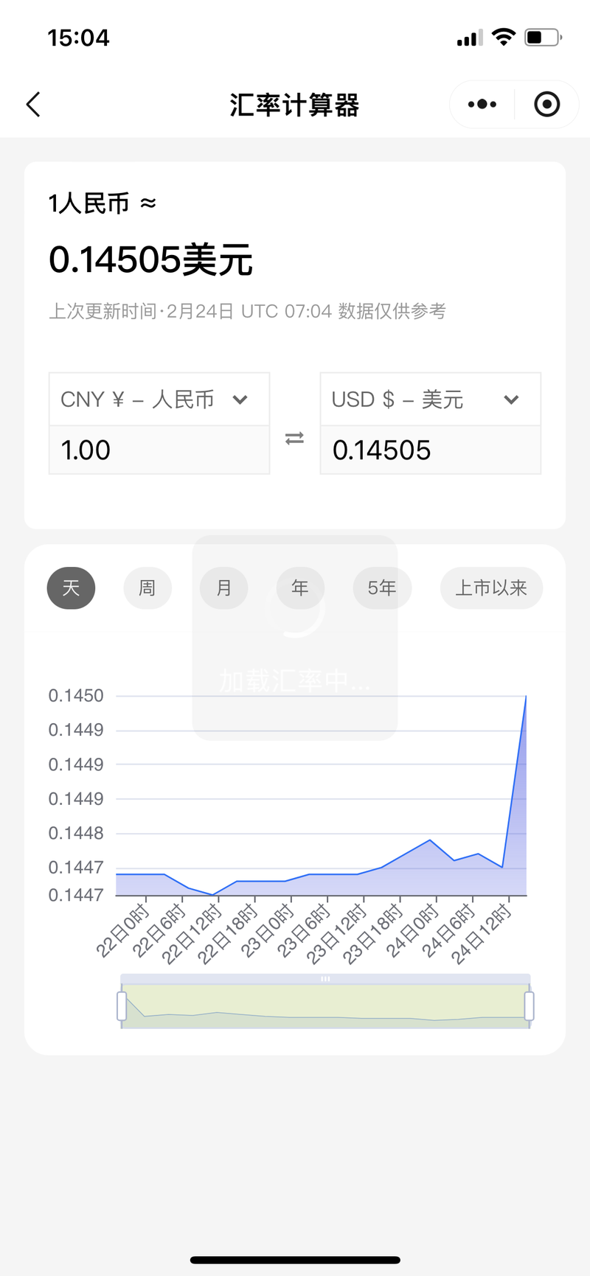
Task: Expand the USD $ 美元 currency dropdown
Action: [x=430, y=400]
